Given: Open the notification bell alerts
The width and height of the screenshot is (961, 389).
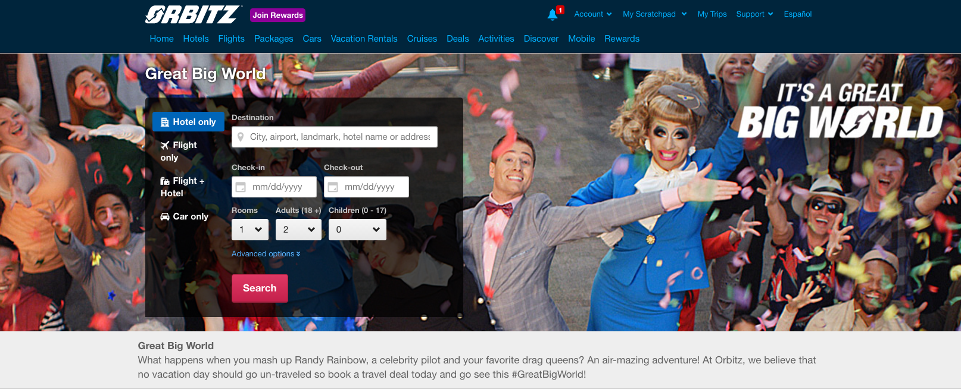Looking at the screenshot, I should click(553, 15).
